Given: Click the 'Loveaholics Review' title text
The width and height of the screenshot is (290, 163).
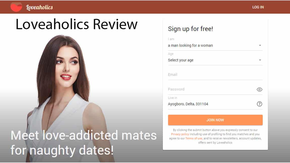Looking at the screenshot, I should point(77,24).
